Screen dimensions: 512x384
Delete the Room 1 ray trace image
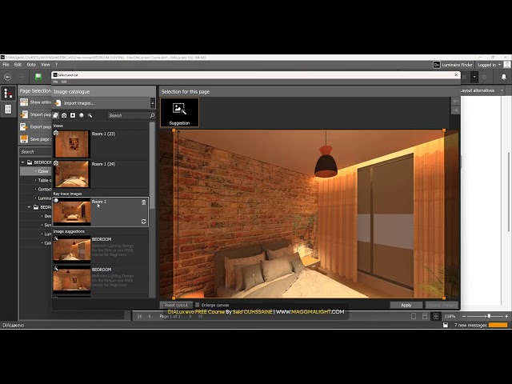point(144,202)
